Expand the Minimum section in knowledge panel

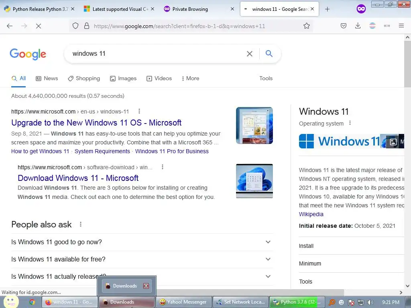click(351, 263)
